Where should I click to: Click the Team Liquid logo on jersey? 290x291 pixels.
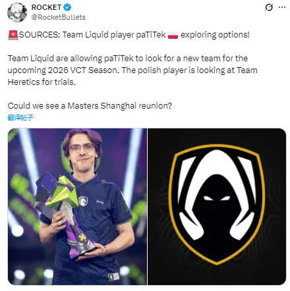83,201
